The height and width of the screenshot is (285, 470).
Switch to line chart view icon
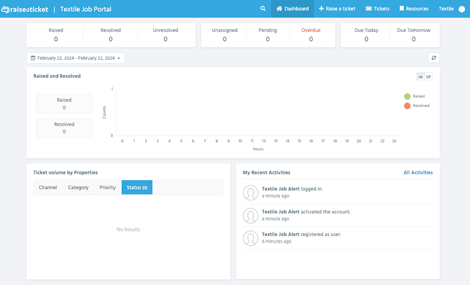point(429,77)
